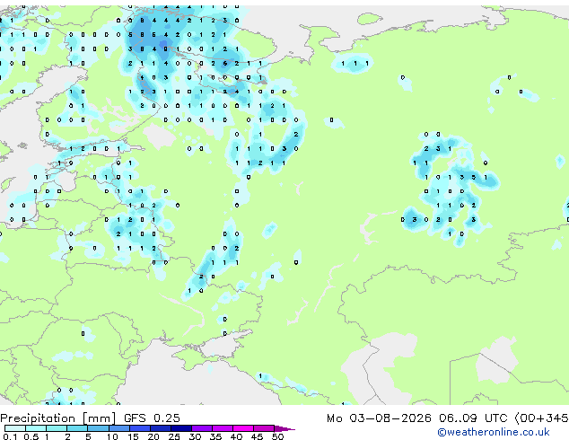Pick the 10–15 mm legend color swatch

(x=119, y=428)
